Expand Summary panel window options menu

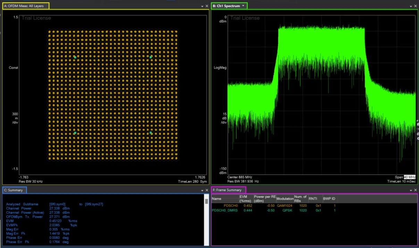202,190
